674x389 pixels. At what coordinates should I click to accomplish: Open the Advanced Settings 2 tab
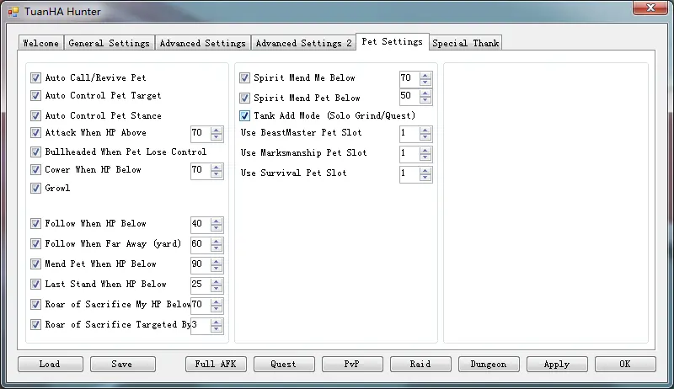pos(303,43)
